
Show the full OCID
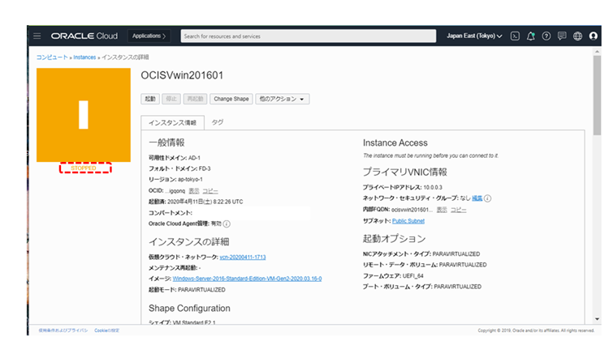(x=194, y=191)
